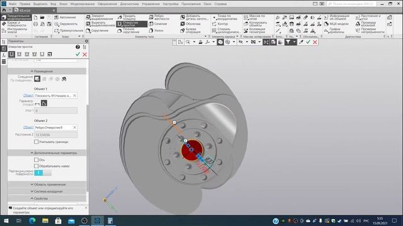Select the Оболочка tool
Viewport: 403px width, 226px height.
click(190, 24)
